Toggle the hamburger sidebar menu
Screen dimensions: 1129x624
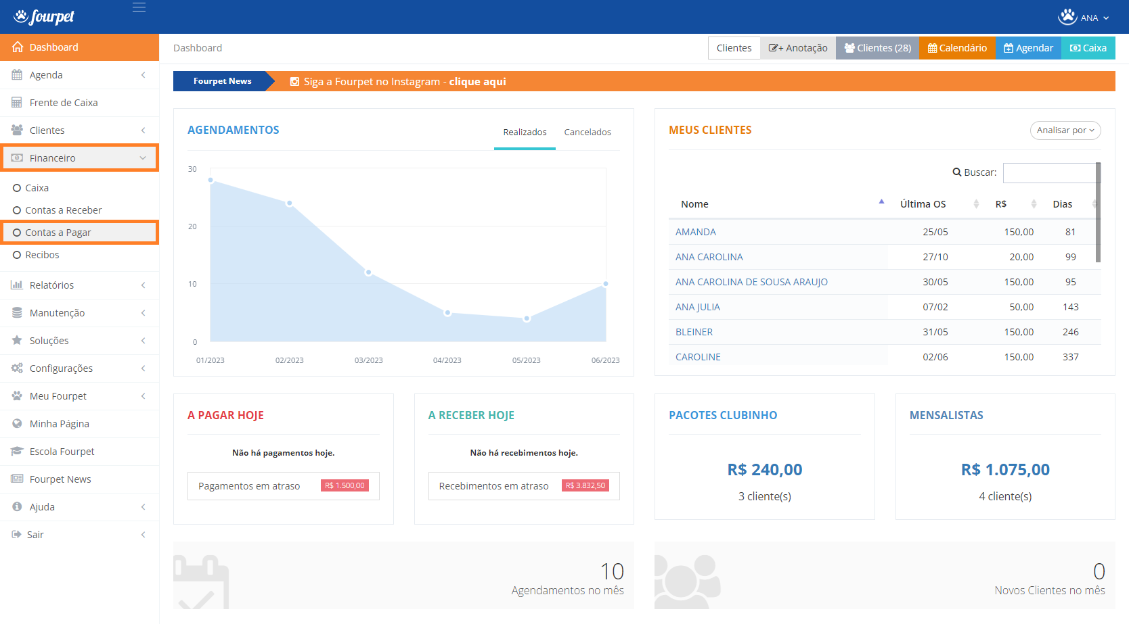pyautogui.click(x=139, y=7)
